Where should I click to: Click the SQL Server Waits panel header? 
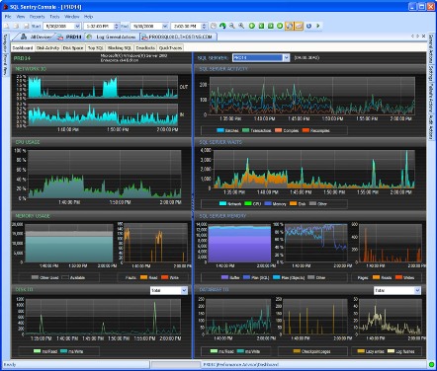click(309, 142)
